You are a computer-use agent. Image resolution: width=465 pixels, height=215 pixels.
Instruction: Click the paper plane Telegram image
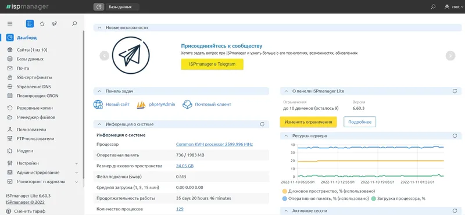pos(130,55)
